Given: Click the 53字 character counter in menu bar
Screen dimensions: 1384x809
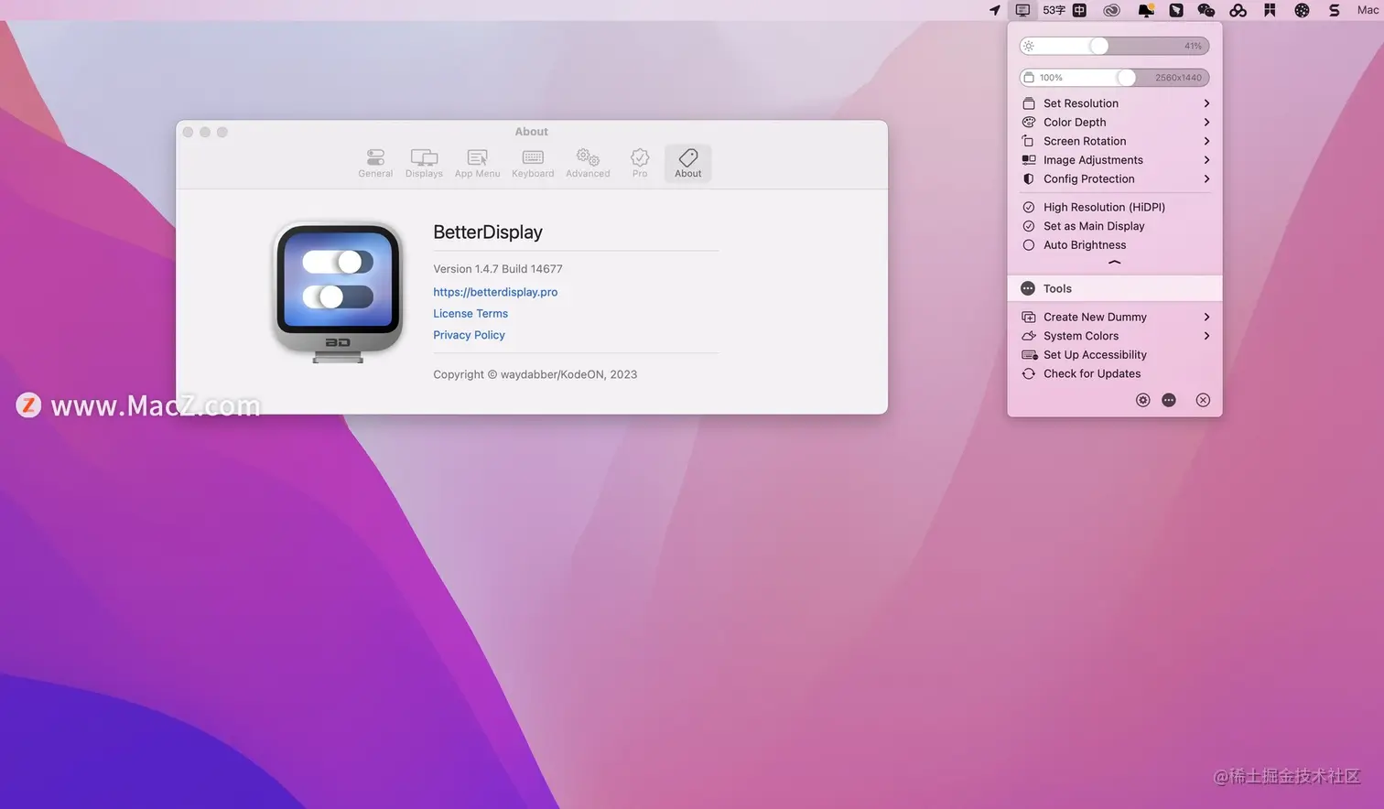Looking at the screenshot, I should 1054,10.
